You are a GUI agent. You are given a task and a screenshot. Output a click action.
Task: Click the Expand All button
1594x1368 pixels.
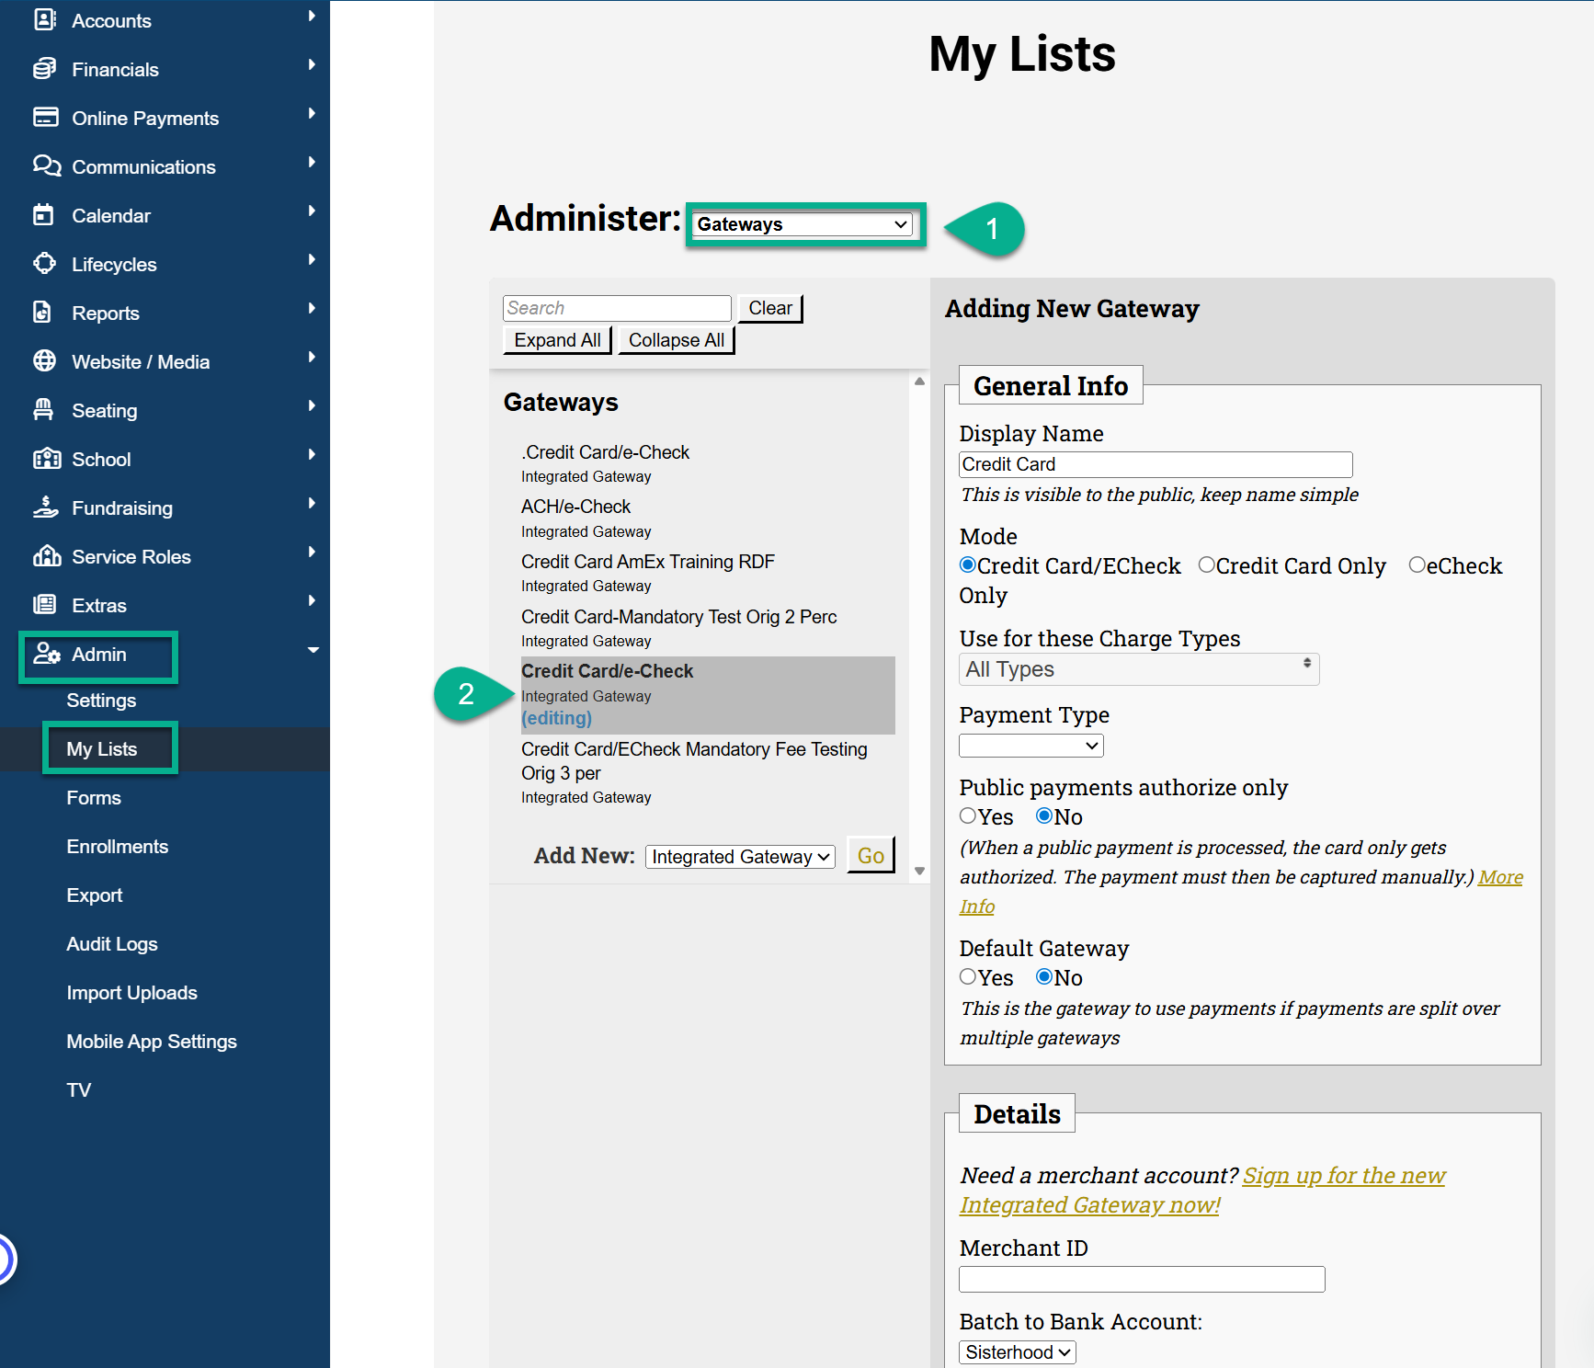[x=557, y=340]
